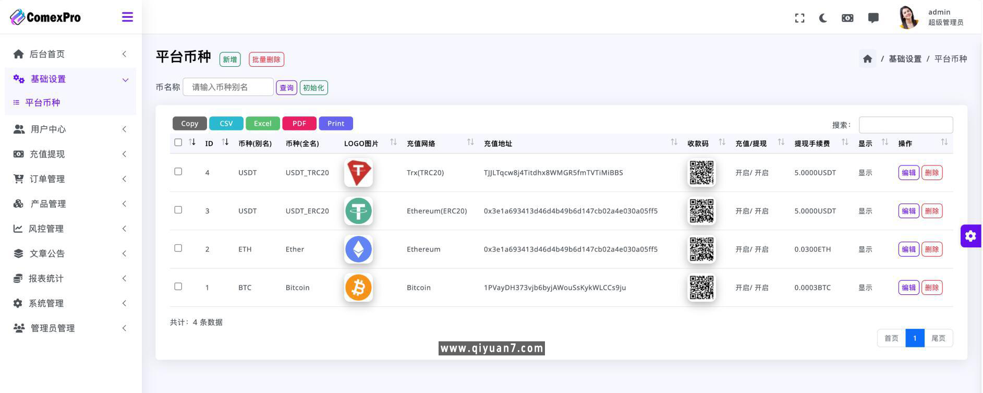Open the floating settings gear panel
The width and height of the screenshot is (983, 393).
pyautogui.click(x=970, y=236)
